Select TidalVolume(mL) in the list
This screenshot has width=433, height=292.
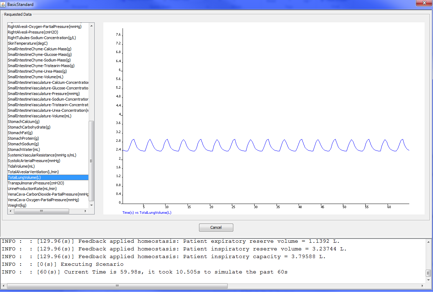21,166
